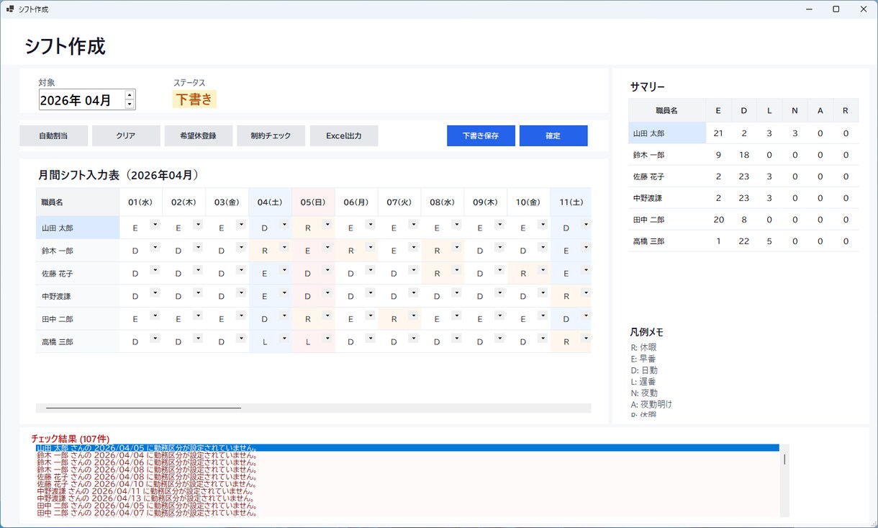
Task: Confirm shift with 確定 button
Action: (x=553, y=135)
